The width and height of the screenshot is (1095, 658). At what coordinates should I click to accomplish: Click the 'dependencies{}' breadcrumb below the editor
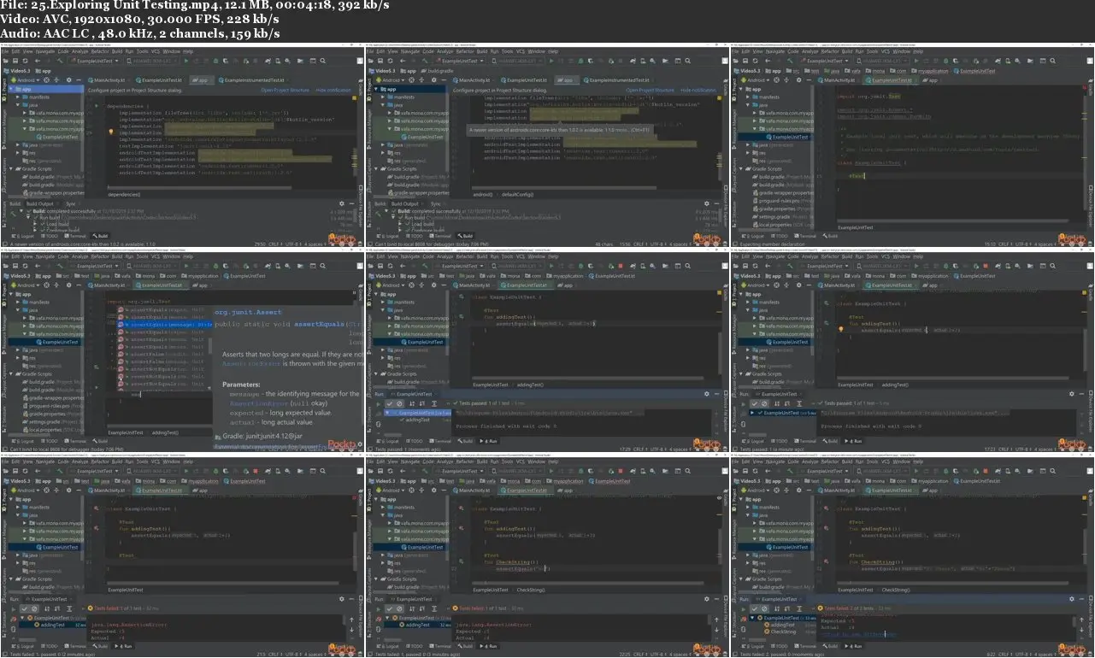tap(125, 195)
